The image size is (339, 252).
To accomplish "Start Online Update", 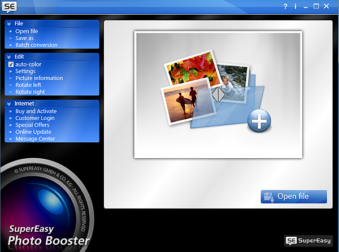I will click(x=33, y=132).
